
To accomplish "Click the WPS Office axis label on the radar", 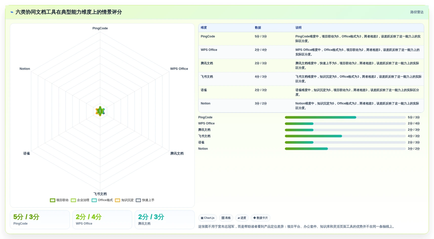I will coord(179,69).
